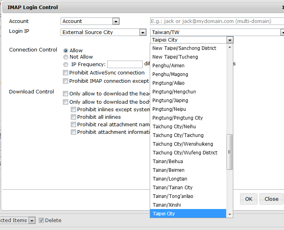Choose the IP Frequency radio button

tap(66, 65)
